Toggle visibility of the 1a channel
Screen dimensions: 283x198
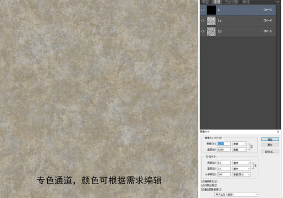(x=203, y=21)
